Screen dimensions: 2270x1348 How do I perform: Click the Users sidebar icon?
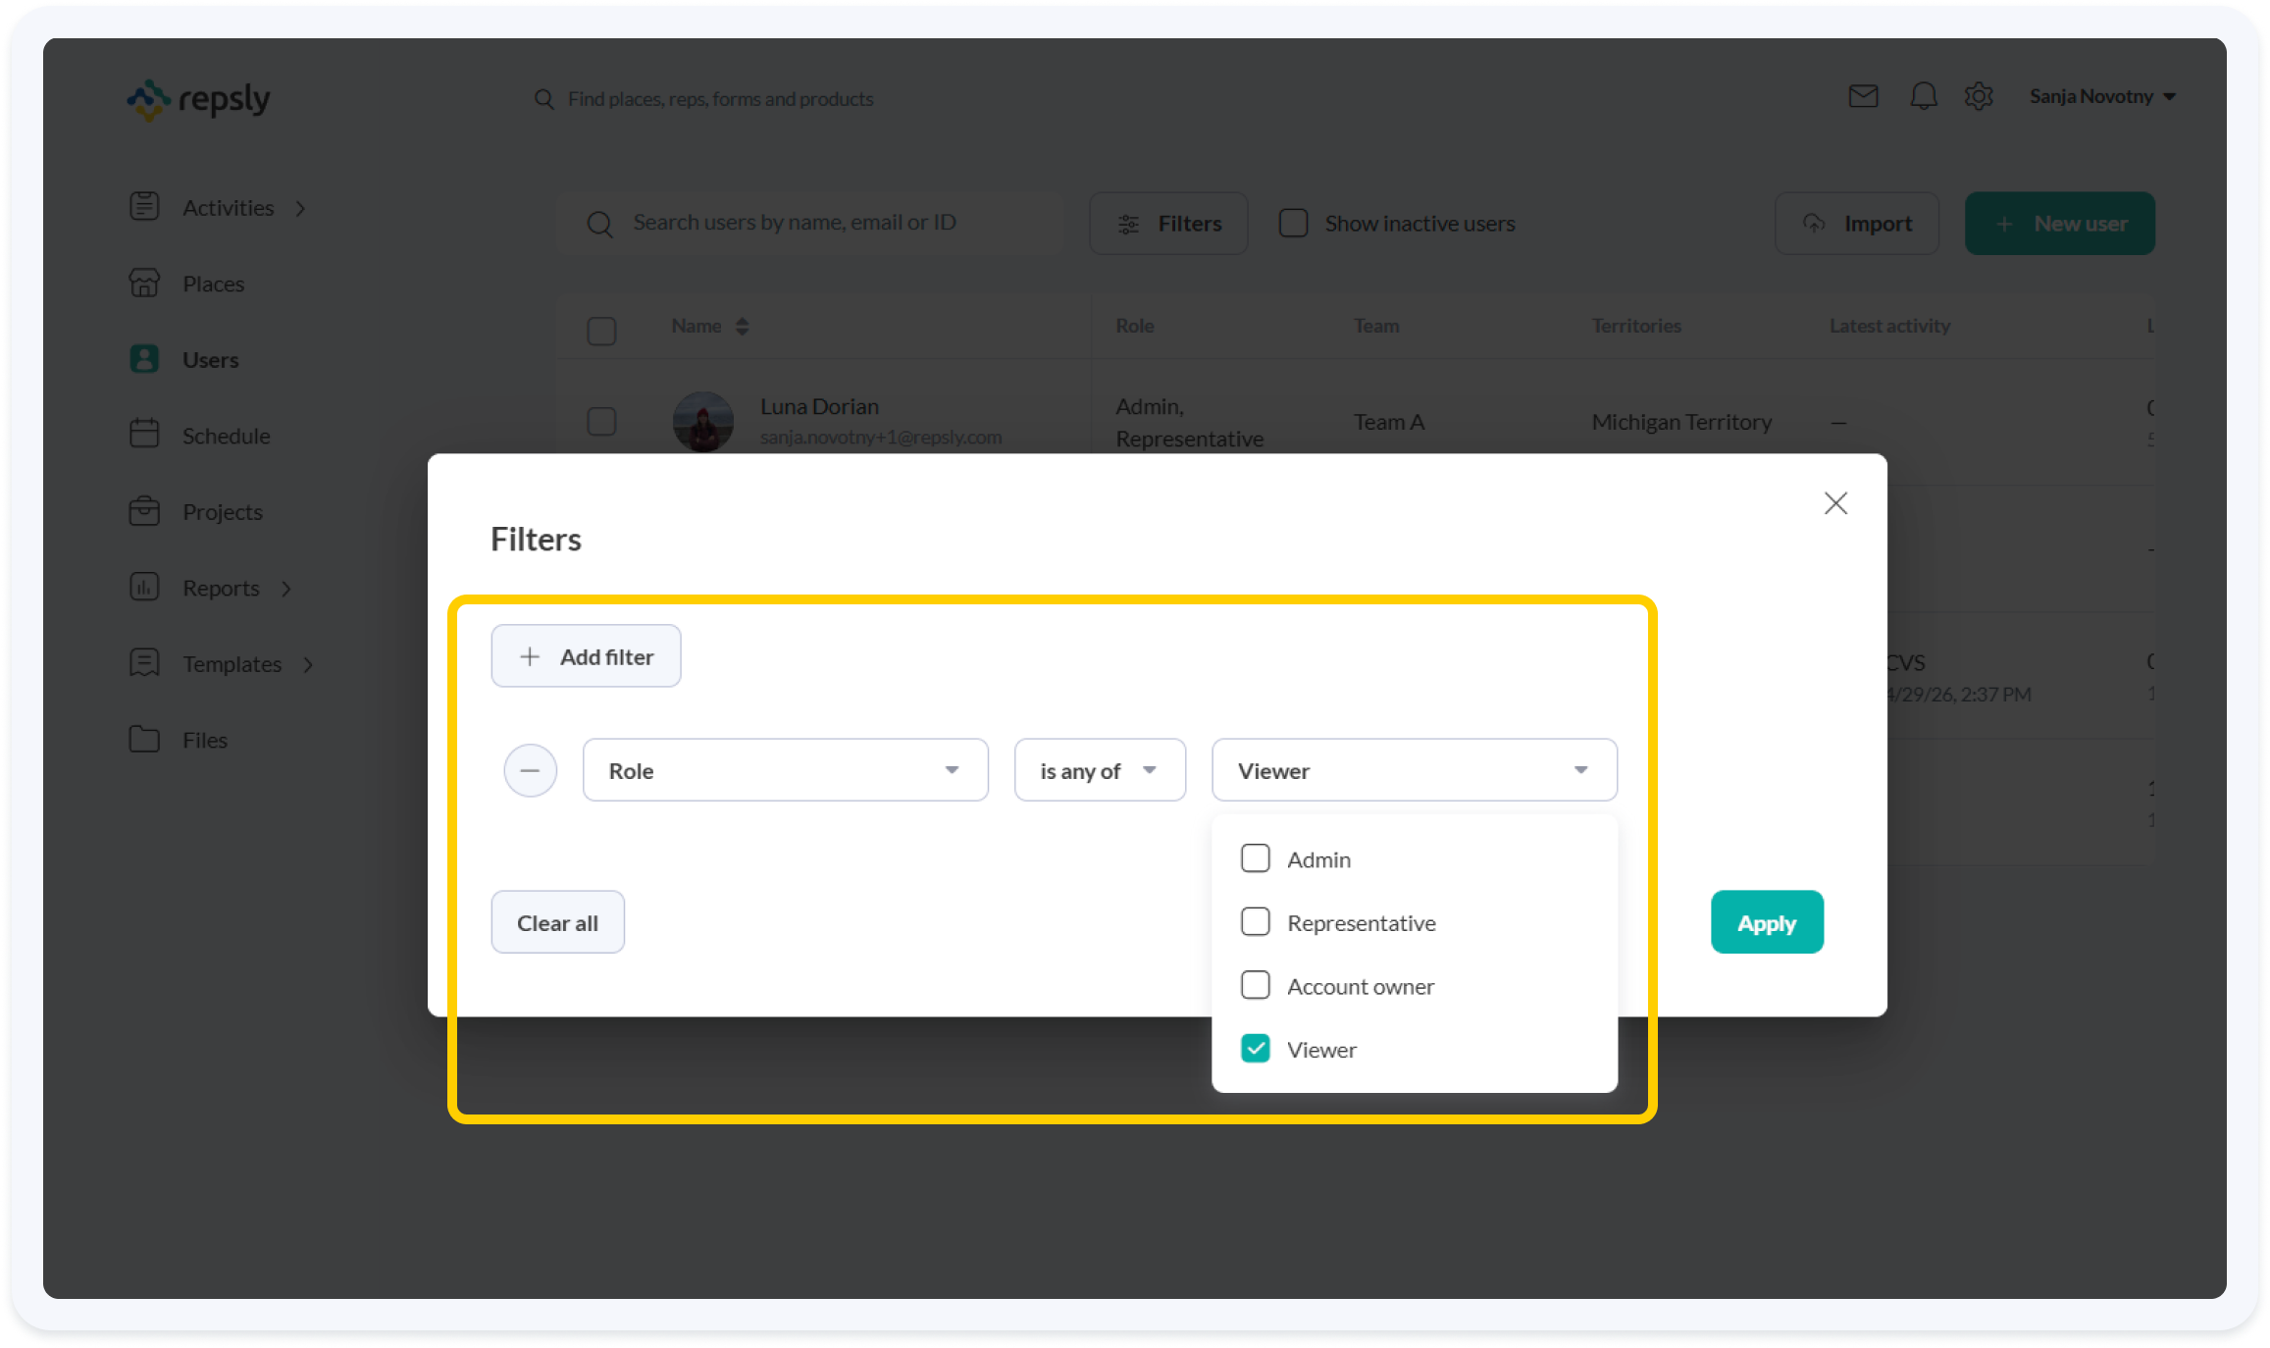click(x=144, y=358)
